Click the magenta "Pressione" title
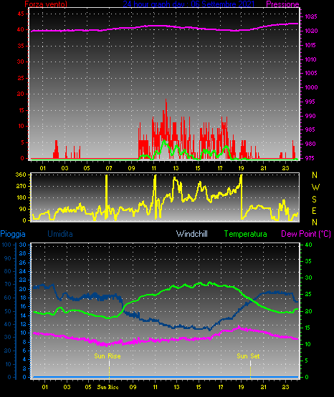The image size is (334, 397). 282,4
